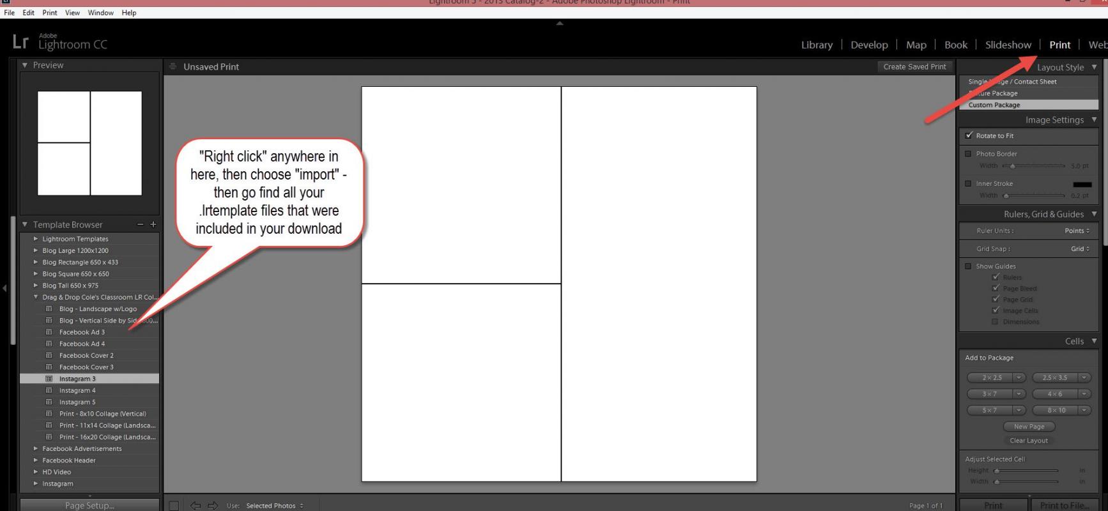Hide the top module panel arrow
Image resolution: width=1108 pixels, height=511 pixels.
click(x=560, y=23)
